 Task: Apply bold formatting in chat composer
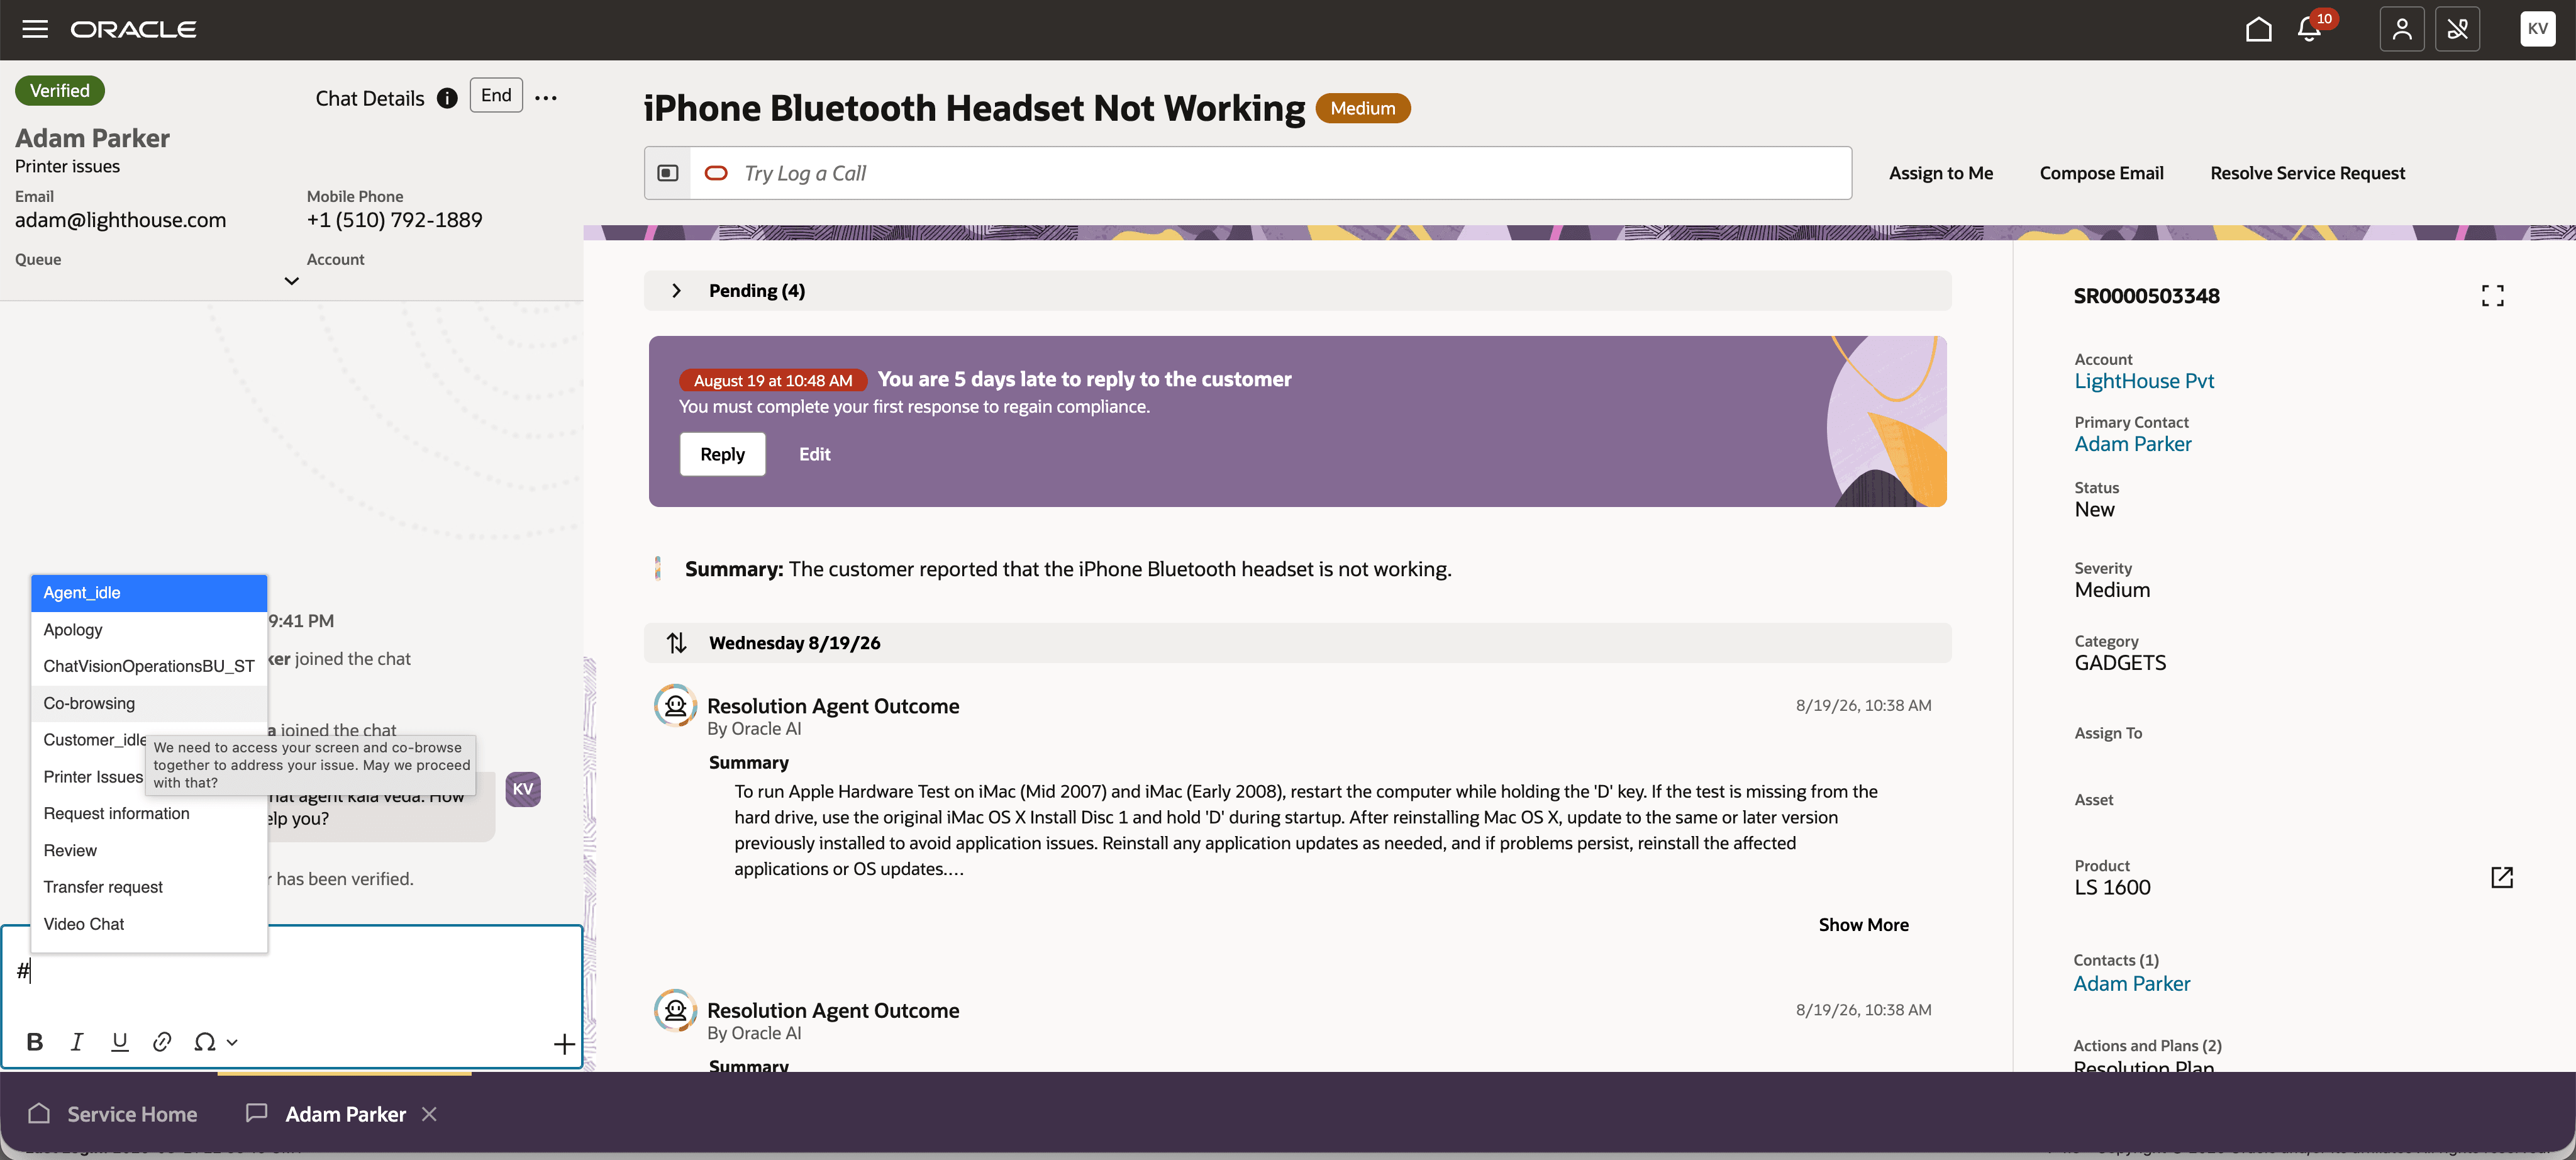35,1042
